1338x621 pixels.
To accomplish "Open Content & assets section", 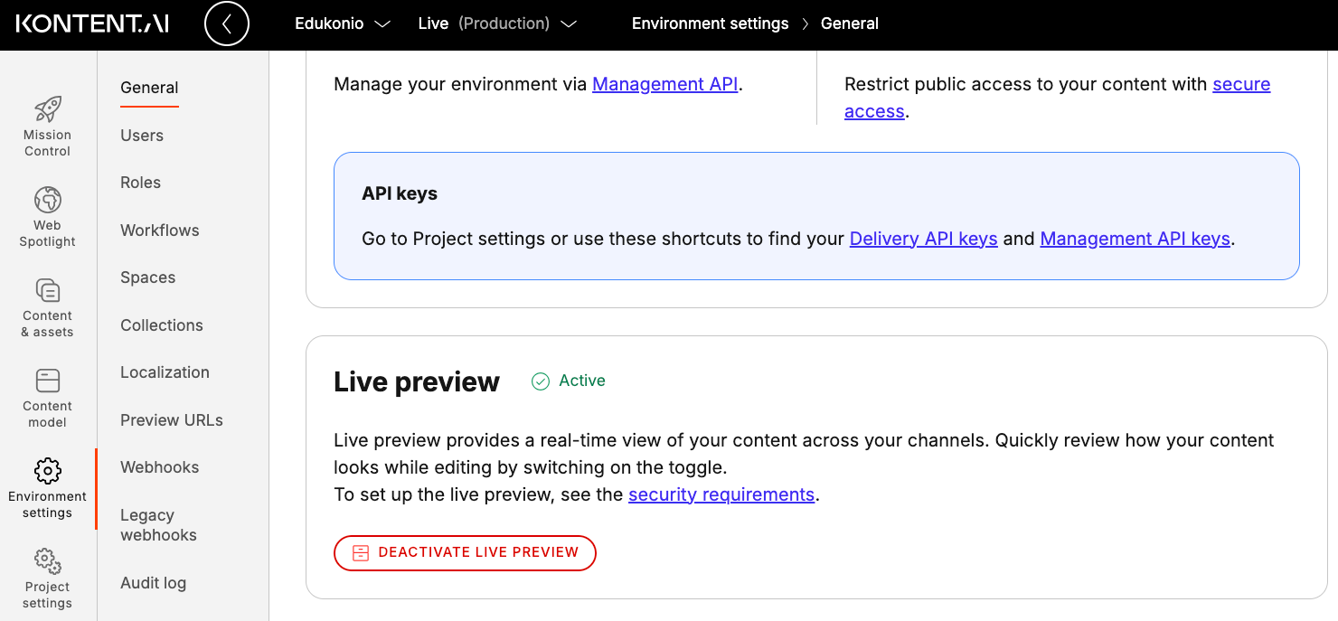I will click(x=47, y=306).
